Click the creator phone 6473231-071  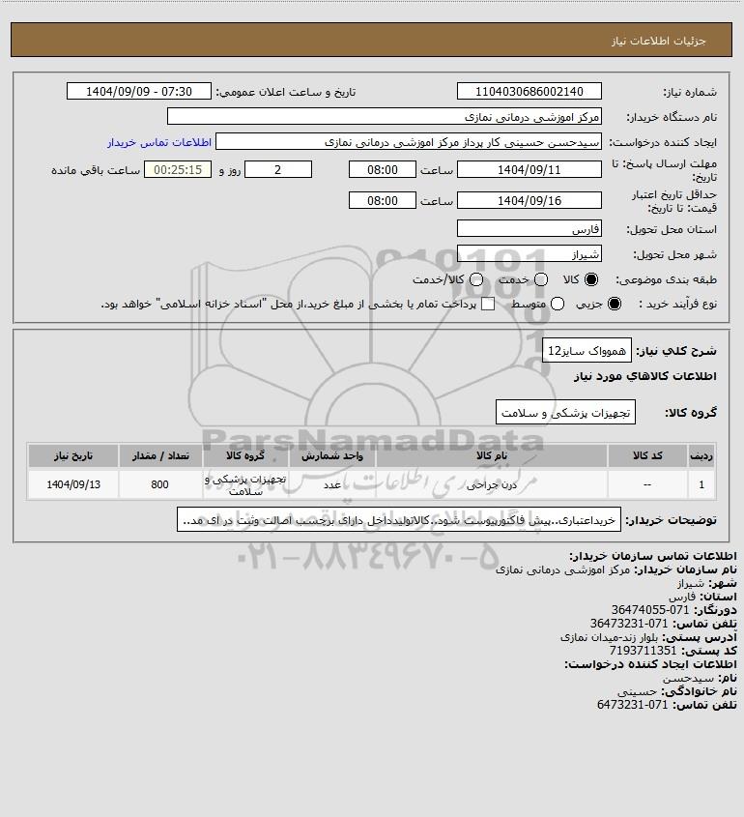(633, 705)
